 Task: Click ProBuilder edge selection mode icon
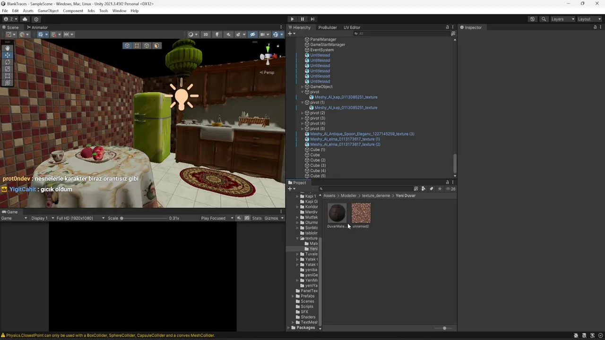(x=147, y=45)
